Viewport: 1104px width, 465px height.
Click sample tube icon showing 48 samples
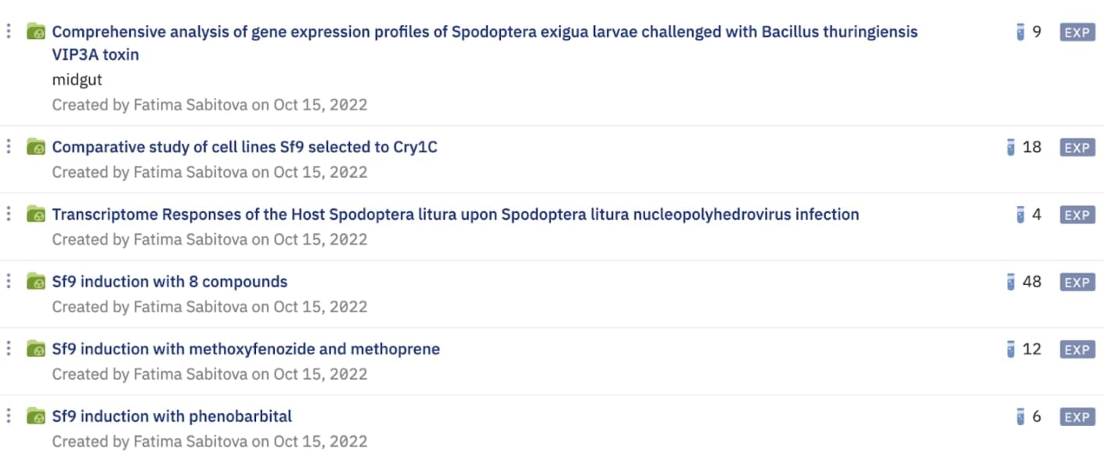(1011, 282)
